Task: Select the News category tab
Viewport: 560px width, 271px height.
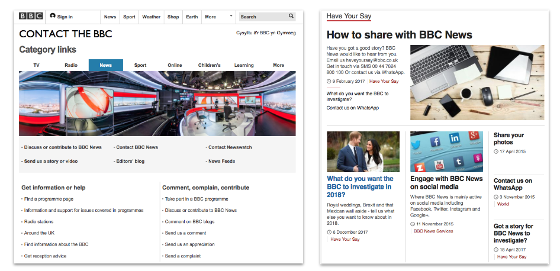Action: pos(106,65)
